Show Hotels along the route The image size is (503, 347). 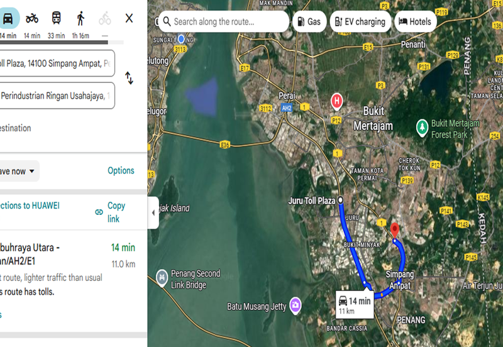click(x=414, y=21)
